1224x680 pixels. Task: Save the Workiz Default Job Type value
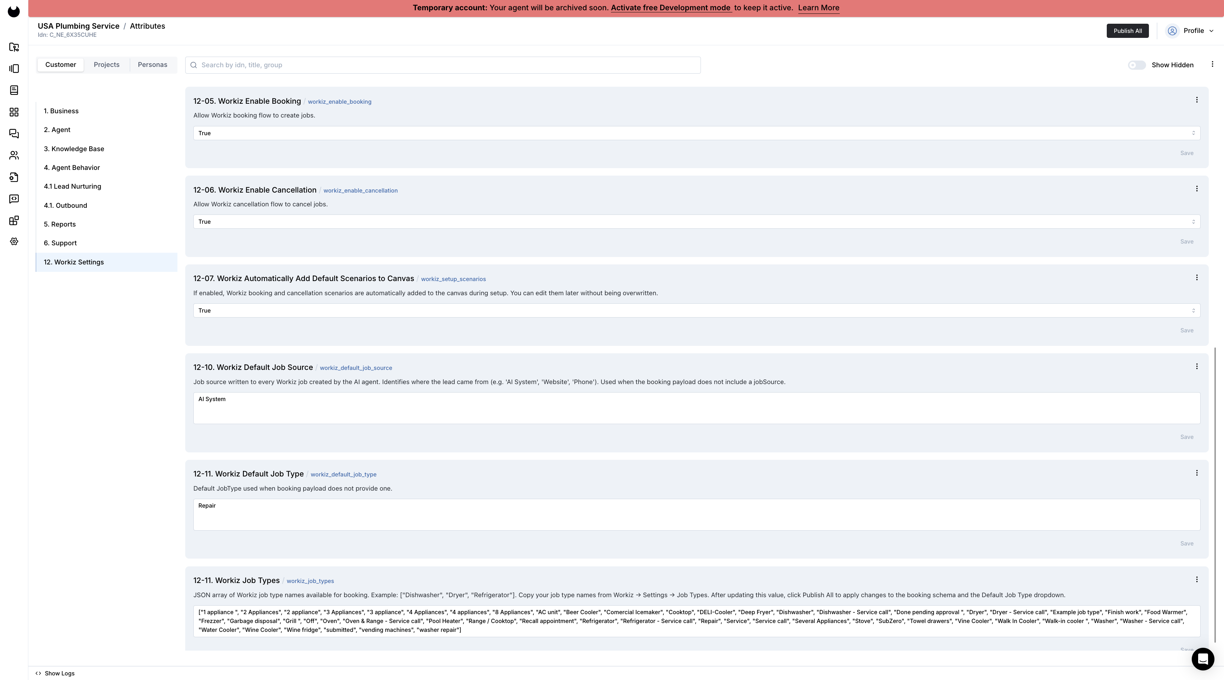coord(1186,544)
